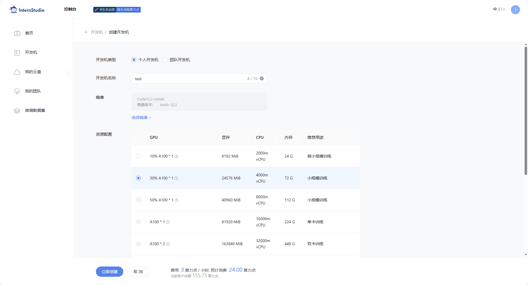Go back using breadcrumb arrow

click(x=86, y=32)
